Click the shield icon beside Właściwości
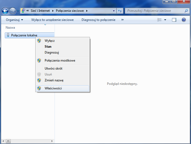This screenshot has height=144, width=191. [39, 88]
